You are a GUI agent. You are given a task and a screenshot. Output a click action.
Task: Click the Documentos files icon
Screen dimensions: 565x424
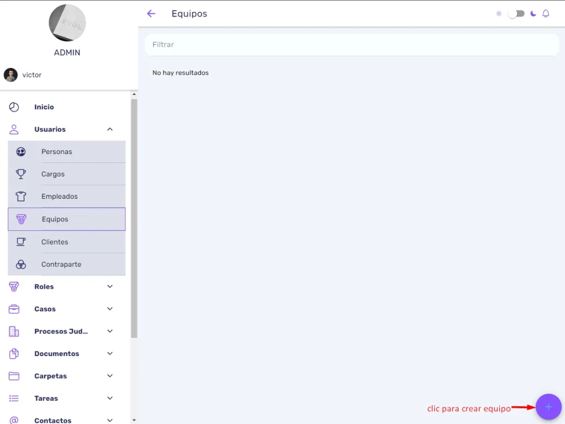[x=14, y=354]
